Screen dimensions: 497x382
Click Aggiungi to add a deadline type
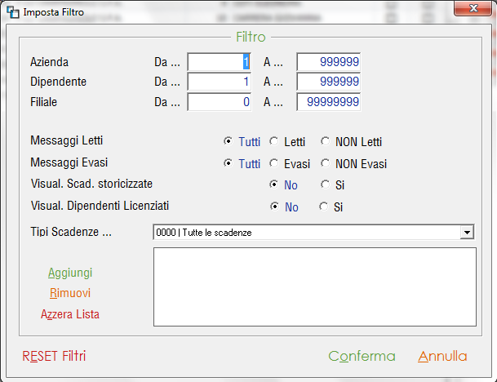69,273
